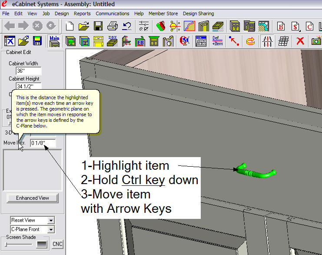
Task: Click the grayed Back arrow icon
Action: coord(10,26)
